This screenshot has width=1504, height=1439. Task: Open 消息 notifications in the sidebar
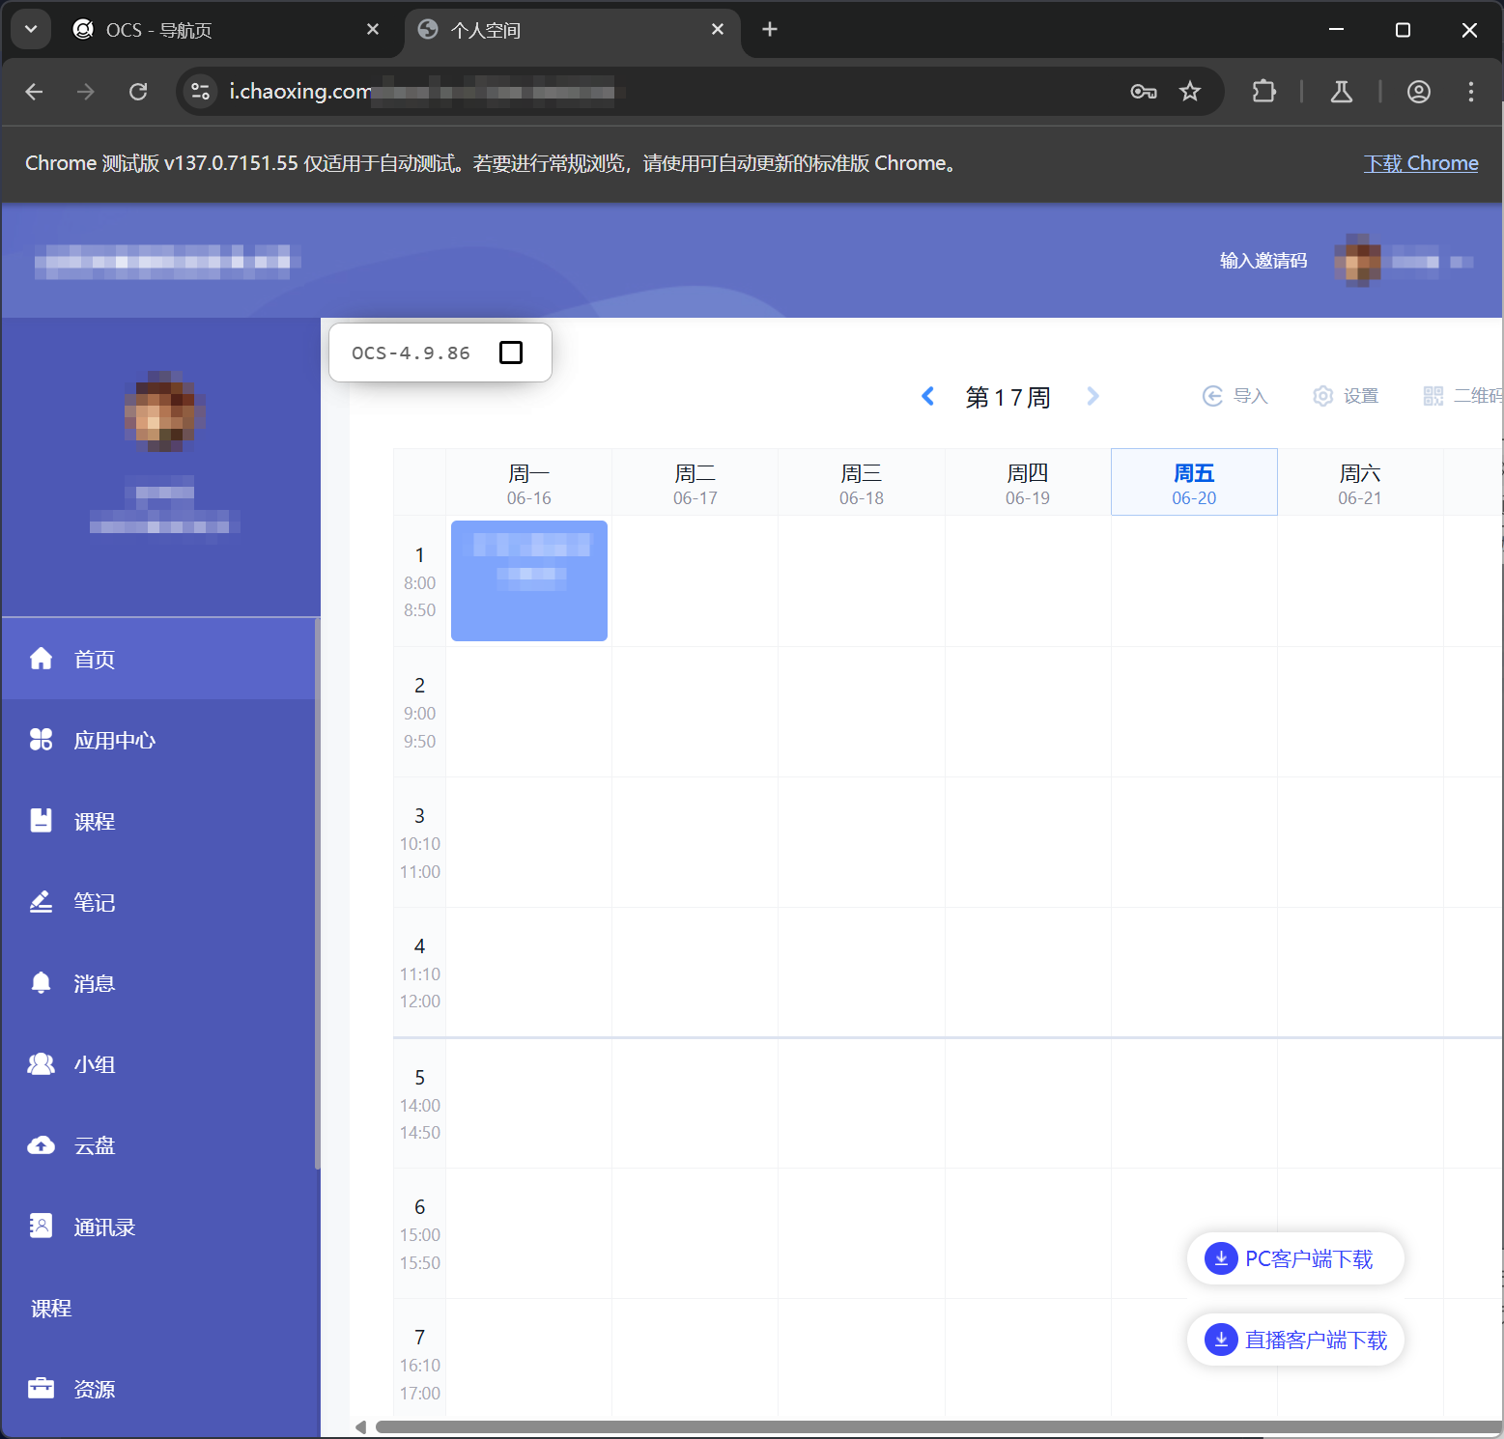click(x=158, y=983)
